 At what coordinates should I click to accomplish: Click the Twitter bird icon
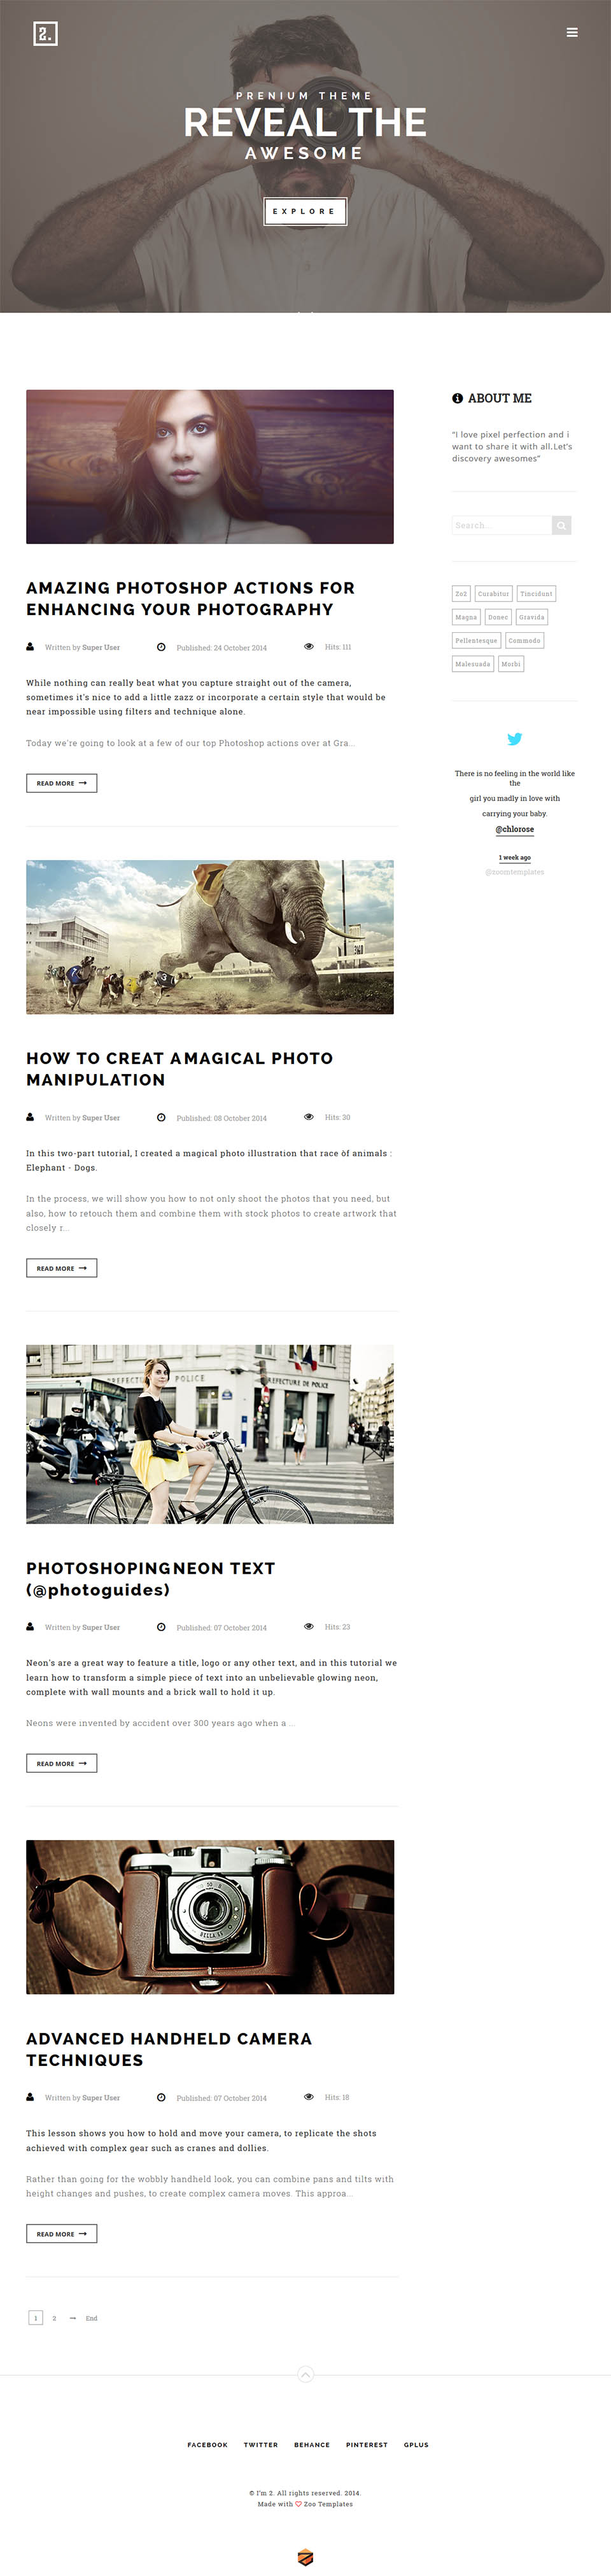point(514,739)
